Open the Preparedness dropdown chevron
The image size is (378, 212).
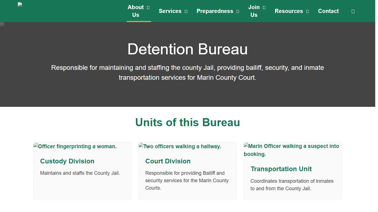(x=238, y=11)
